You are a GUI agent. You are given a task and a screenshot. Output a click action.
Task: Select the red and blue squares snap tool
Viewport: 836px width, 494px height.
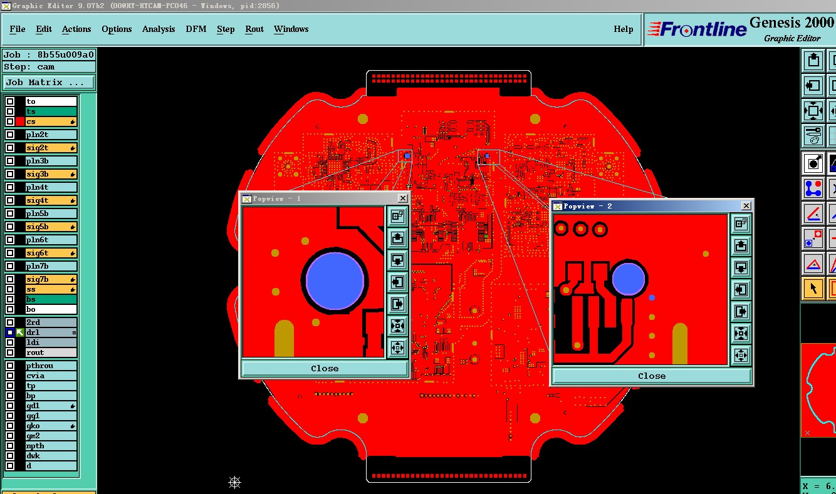(813, 239)
